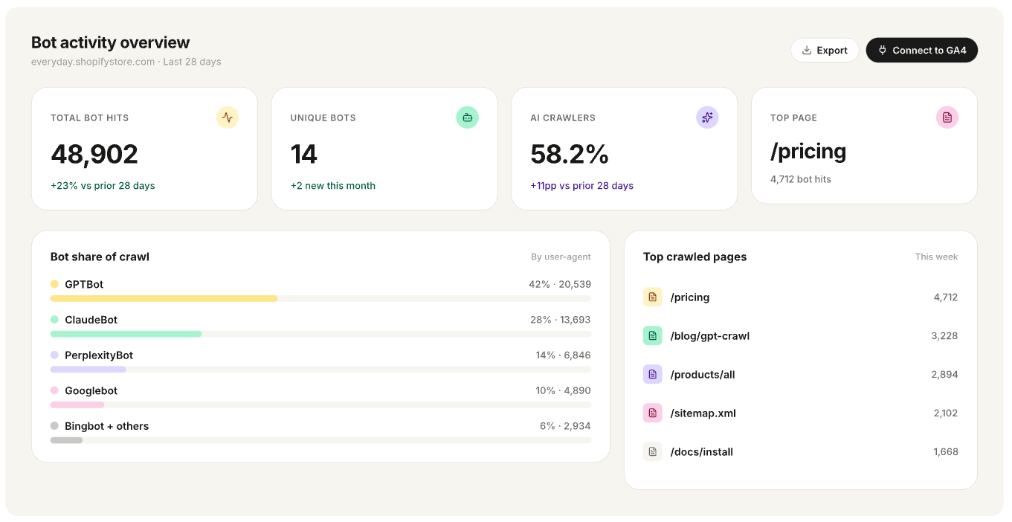Click the gray dot next to Bingbot + others

pyautogui.click(x=54, y=426)
